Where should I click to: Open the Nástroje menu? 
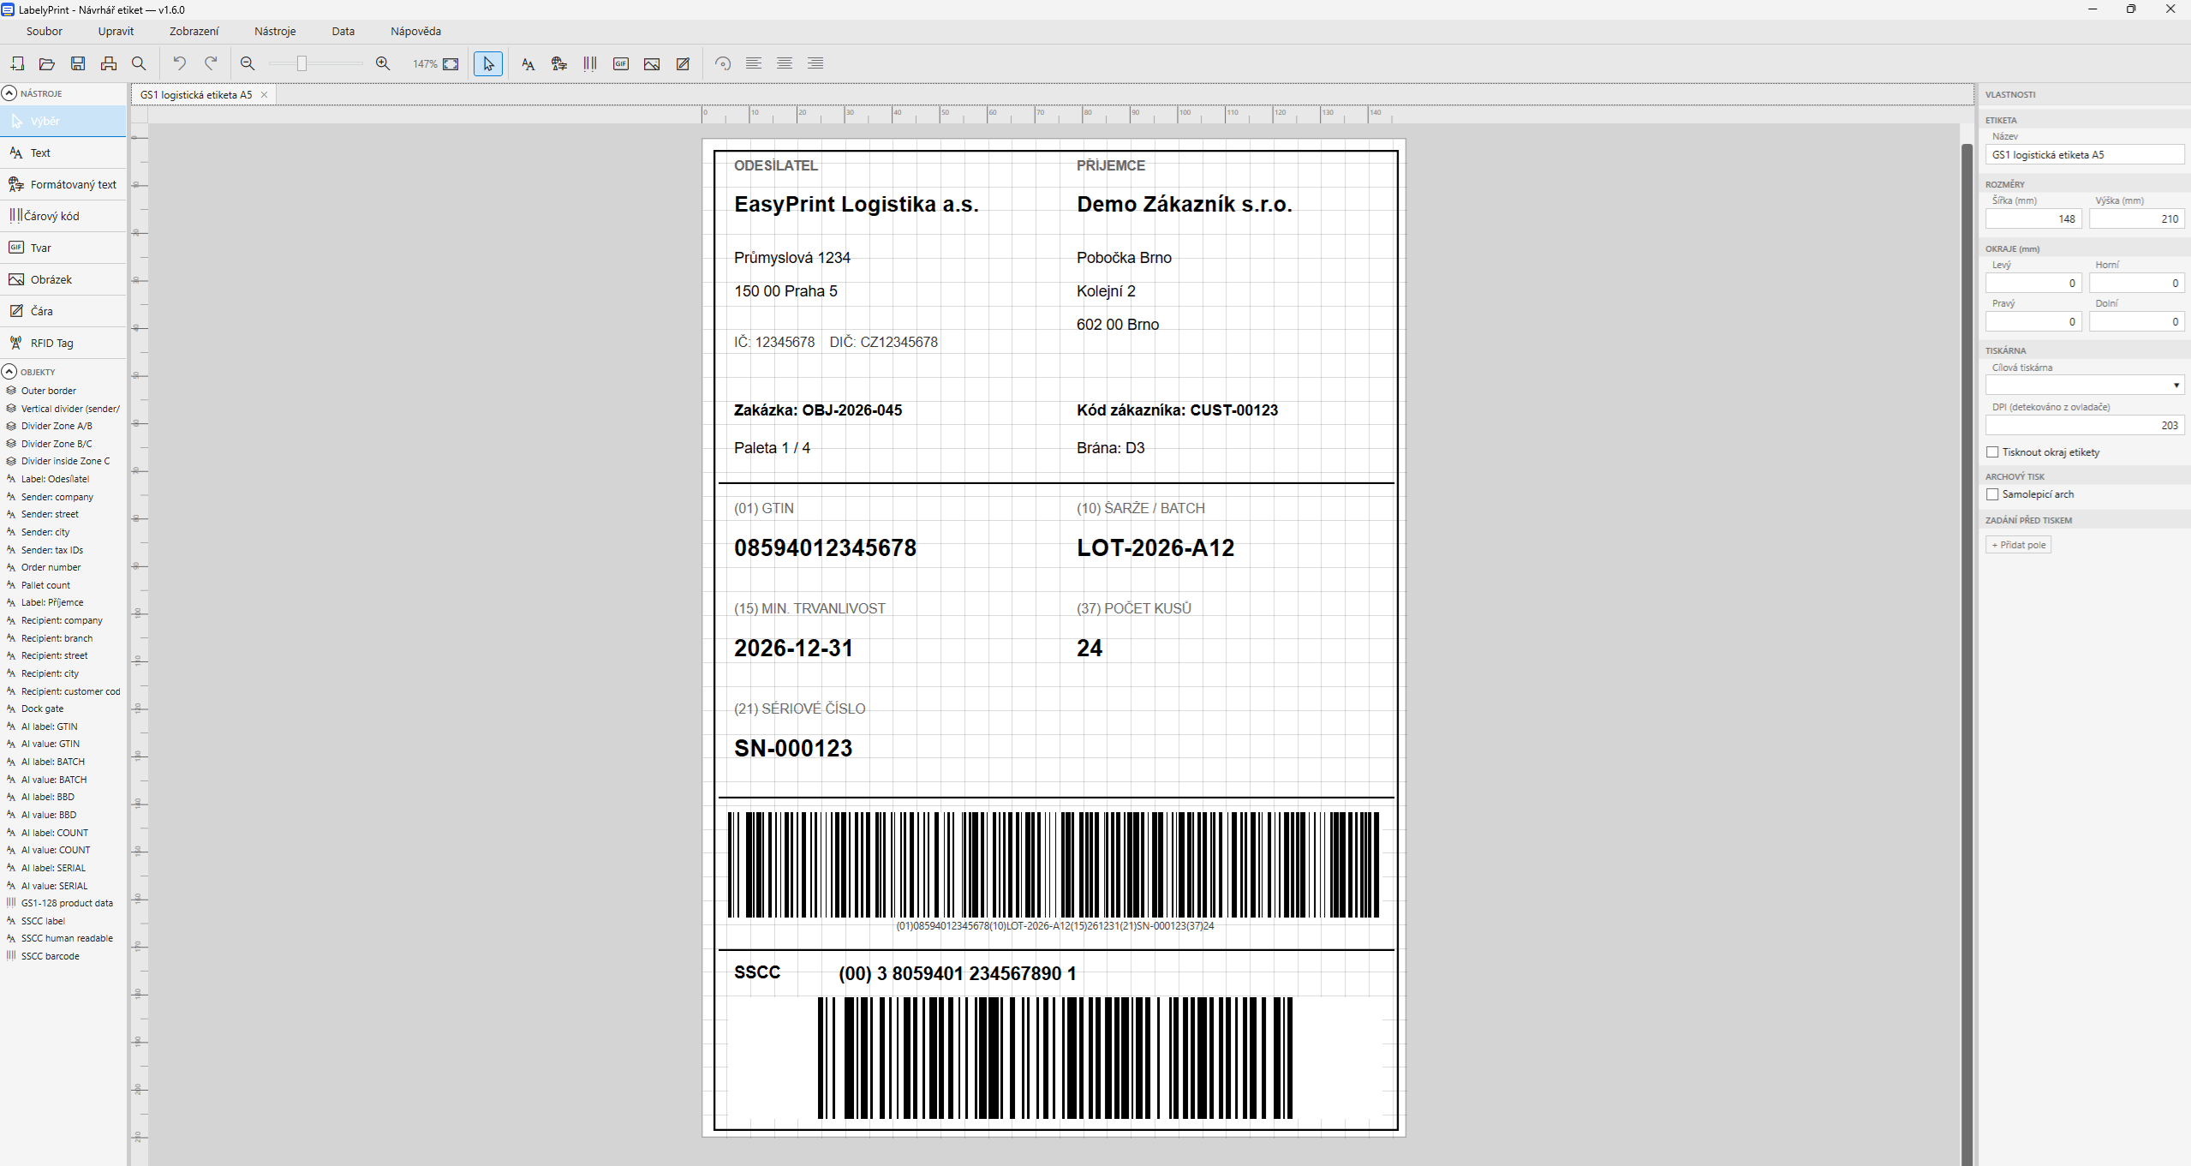coord(275,31)
